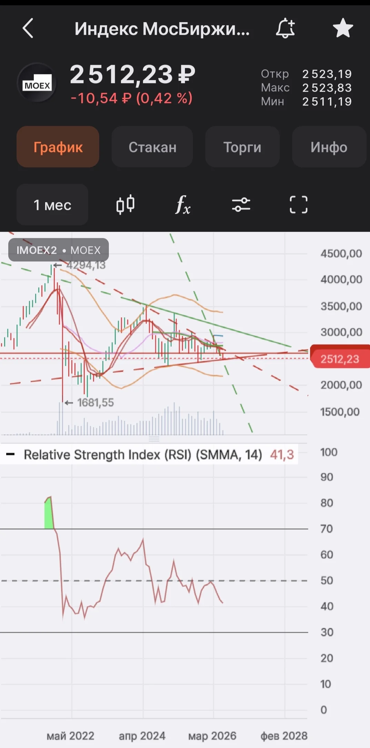
Task: Click the RSI value 41,3
Action: coord(282,455)
